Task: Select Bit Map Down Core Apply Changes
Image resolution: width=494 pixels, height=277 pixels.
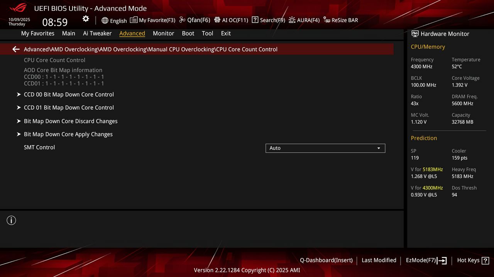Action: point(68,134)
